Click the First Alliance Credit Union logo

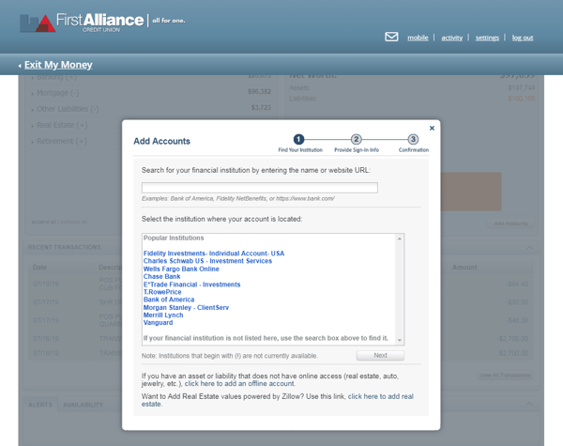(102, 23)
